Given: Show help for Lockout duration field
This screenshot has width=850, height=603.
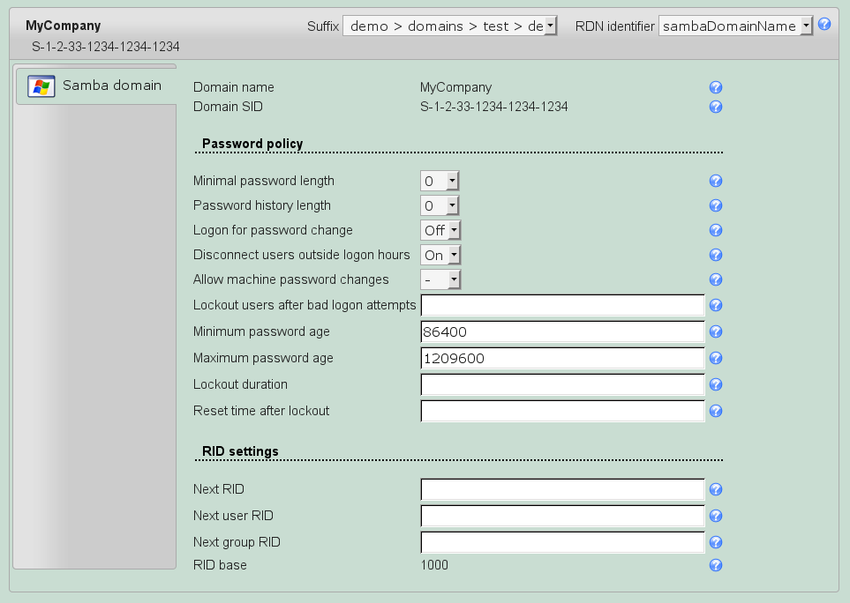Looking at the screenshot, I should [x=716, y=385].
